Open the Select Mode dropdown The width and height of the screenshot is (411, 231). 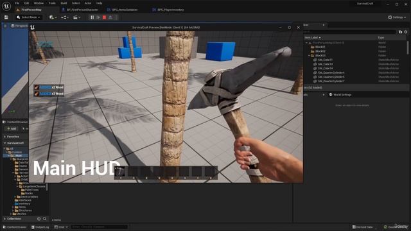pos(28,17)
